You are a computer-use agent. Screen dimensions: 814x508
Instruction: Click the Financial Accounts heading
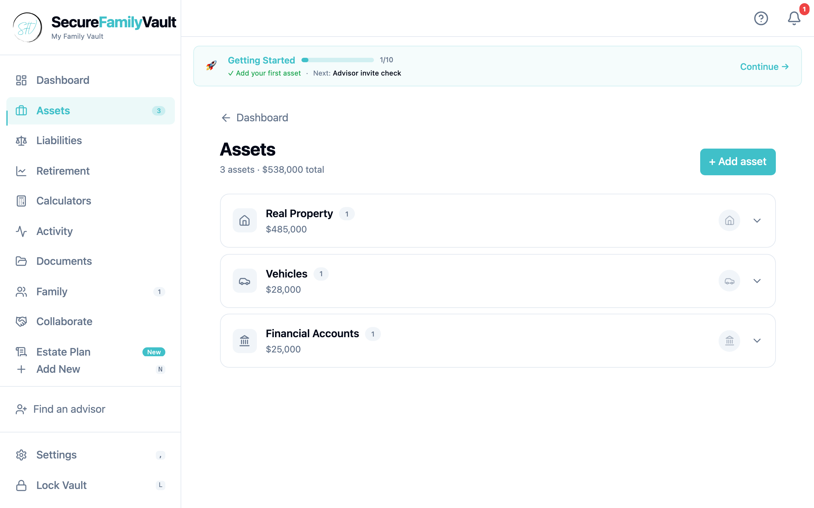point(312,334)
